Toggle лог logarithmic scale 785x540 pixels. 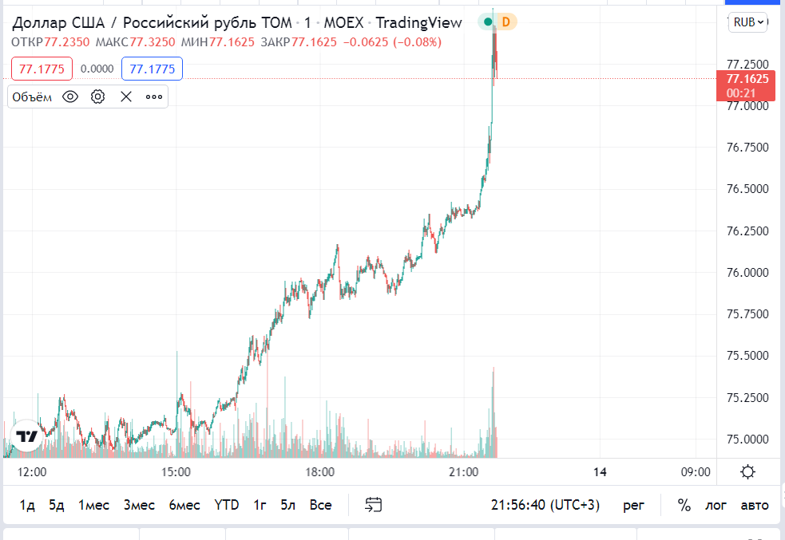click(716, 506)
